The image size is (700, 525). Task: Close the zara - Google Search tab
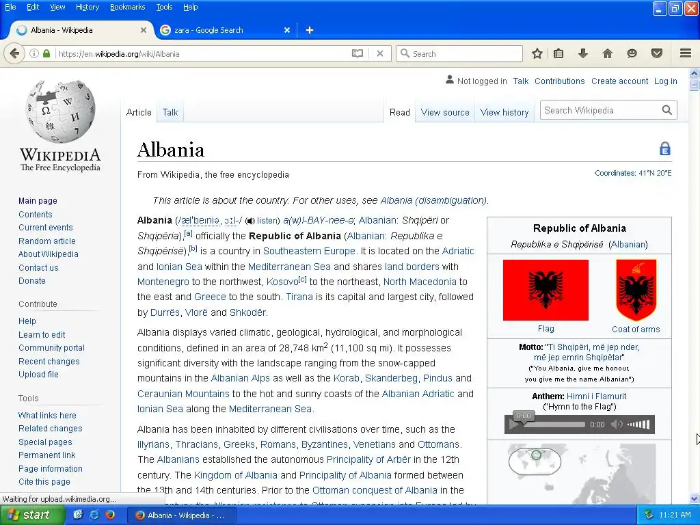tap(287, 30)
